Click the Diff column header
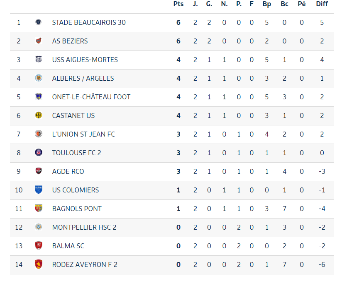The height and width of the screenshot is (281, 342). (322, 4)
